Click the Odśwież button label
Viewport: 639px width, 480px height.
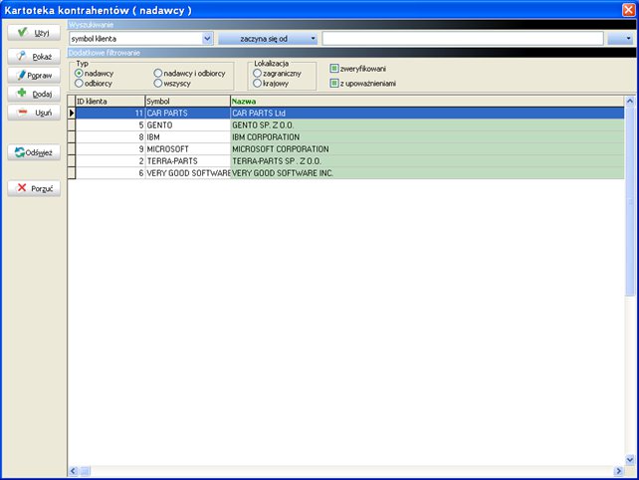(39, 153)
